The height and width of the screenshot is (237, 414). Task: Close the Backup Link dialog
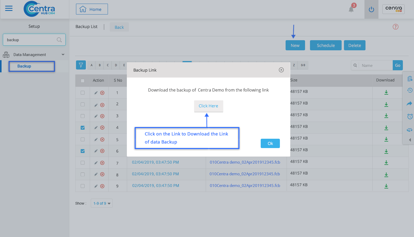[281, 70]
